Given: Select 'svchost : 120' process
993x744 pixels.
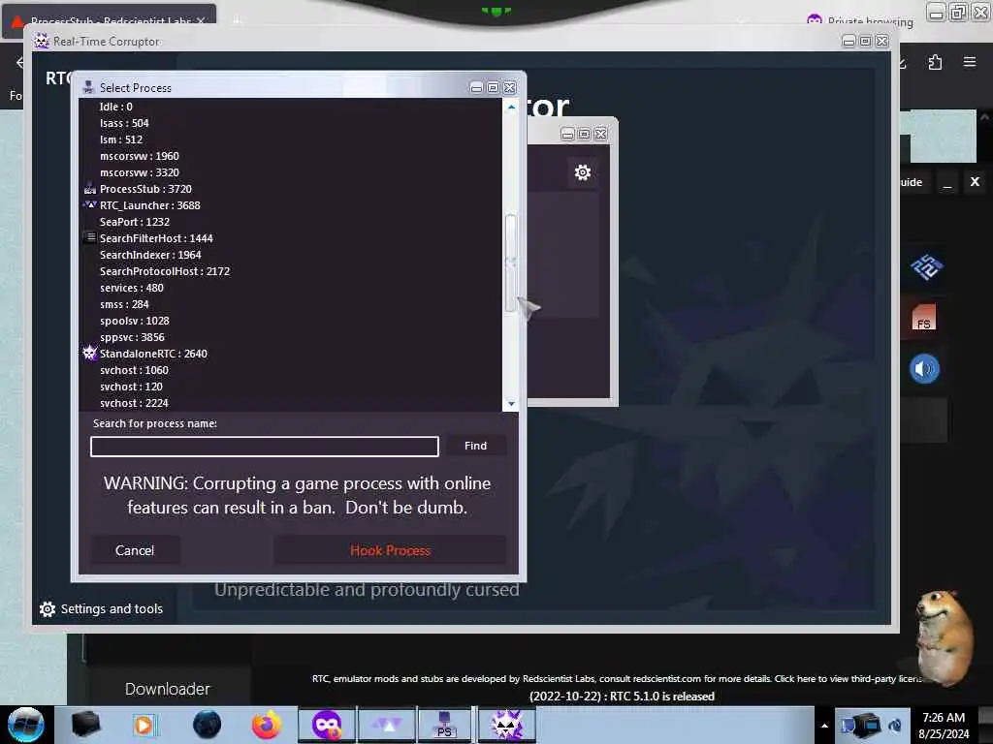Looking at the screenshot, I should (x=131, y=386).
